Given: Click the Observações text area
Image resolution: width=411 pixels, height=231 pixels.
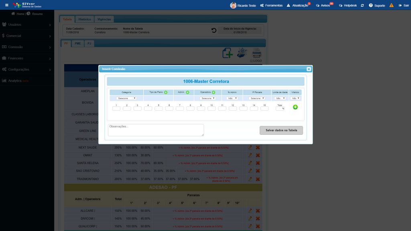Looking at the screenshot, I should click(x=156, y=130).
